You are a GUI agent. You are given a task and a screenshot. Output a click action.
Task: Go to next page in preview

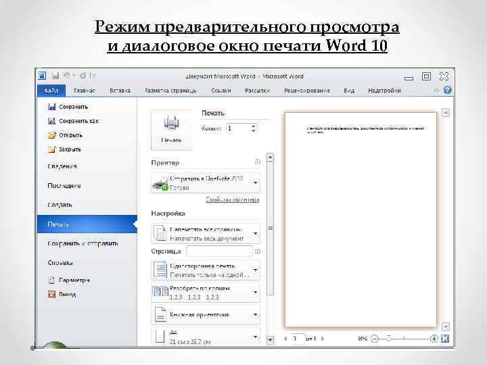[x=323, y=339]
